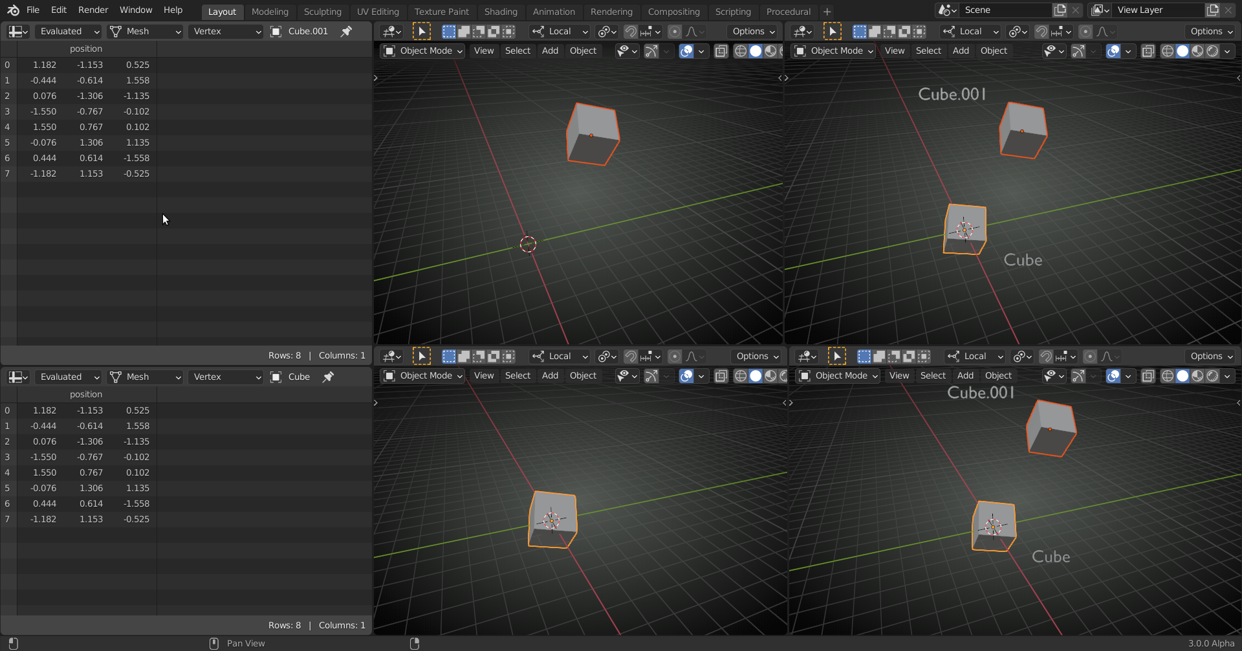Open Object Mode dropdown in top-left viewport
The image size is (1242, 651).
[423, 51]
